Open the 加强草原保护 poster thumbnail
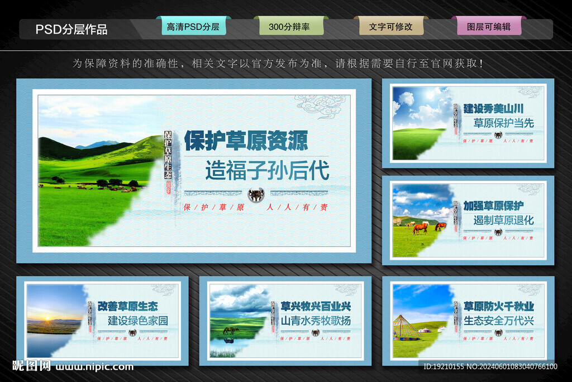This screenshot has height=382, width=572. (468, 221)
